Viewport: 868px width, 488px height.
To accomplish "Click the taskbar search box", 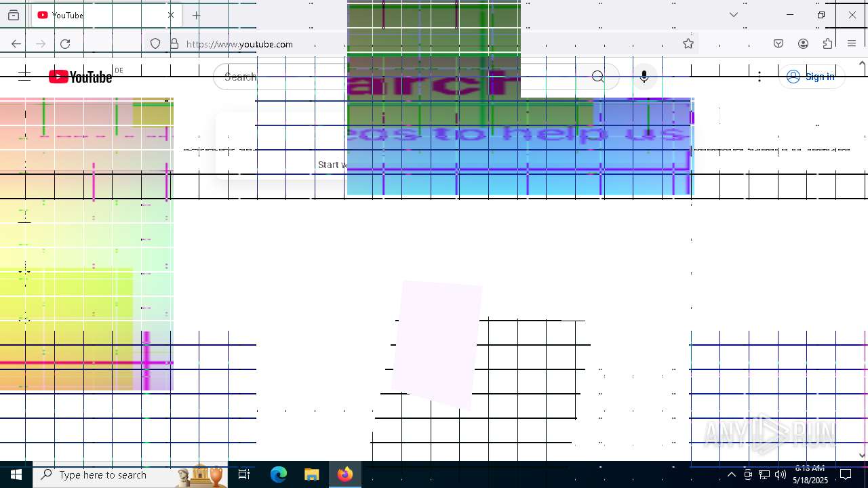I will coord(131,475).
